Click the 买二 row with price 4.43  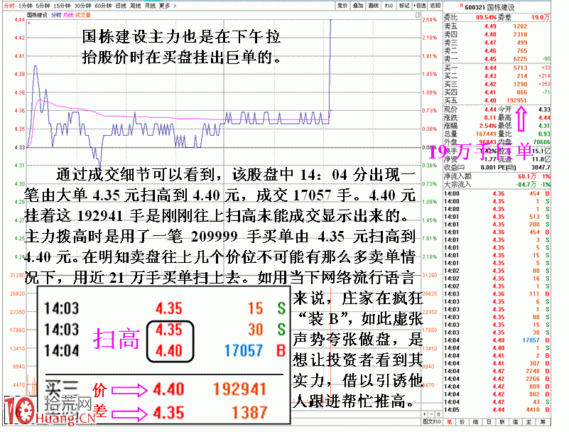point(497,76)
